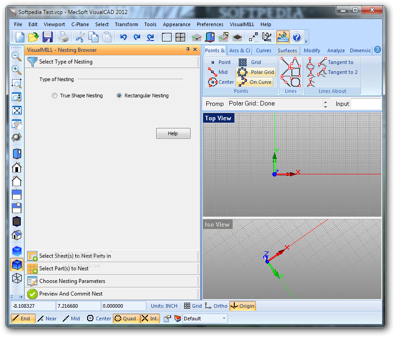Click the Top View viewport label
This screenshot has width=395, height=337.
218,118
